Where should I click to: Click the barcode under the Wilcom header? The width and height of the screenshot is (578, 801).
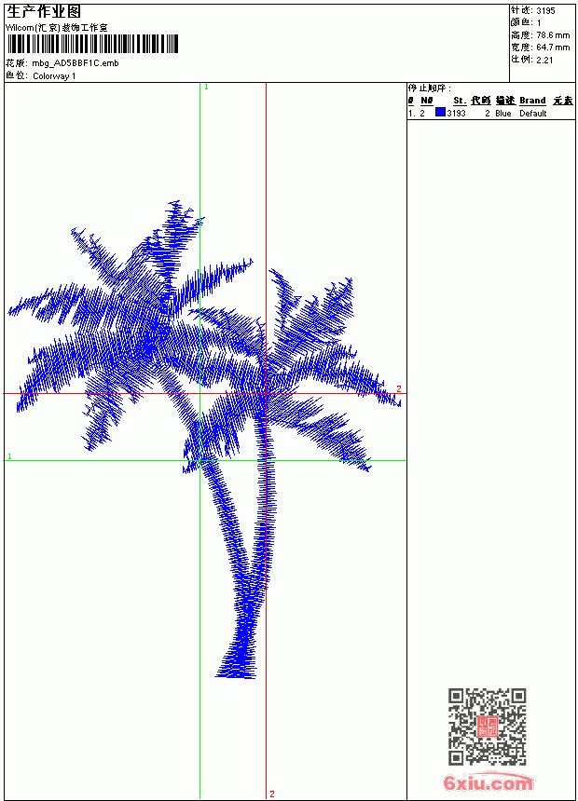pyautogui.click(x=92, y=44)
